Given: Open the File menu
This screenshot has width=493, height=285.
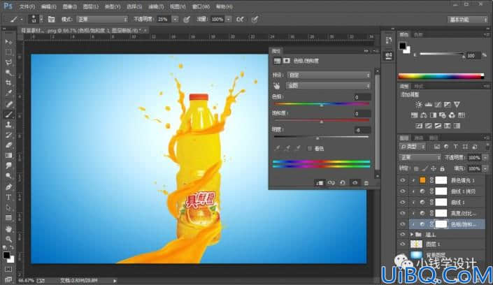Looking at the screenshot, I should click(27, 6).
